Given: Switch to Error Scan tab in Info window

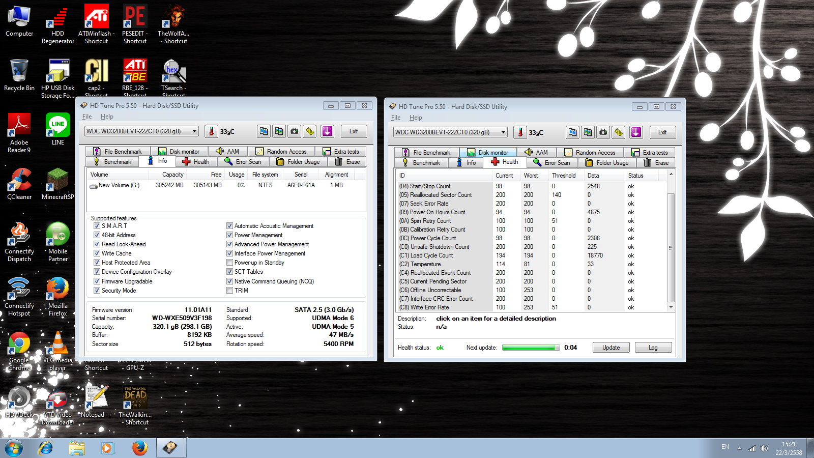Looking at the screenshot, I should pyautogui.click(x=243, y=162).
